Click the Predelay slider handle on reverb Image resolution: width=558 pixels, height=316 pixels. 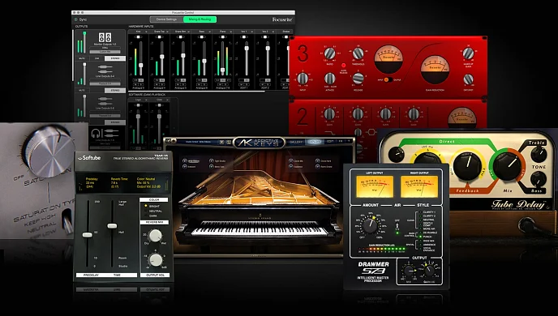click(x=88, y=235)
